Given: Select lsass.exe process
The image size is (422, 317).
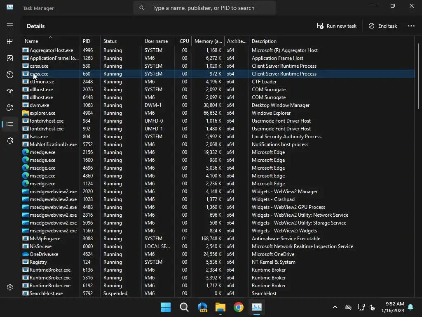Looking at the screenshot, I should 218,136.
